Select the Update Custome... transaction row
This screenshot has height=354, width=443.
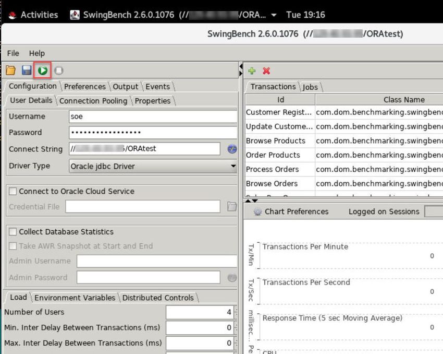pyautogui.click(x=344, y=126)
